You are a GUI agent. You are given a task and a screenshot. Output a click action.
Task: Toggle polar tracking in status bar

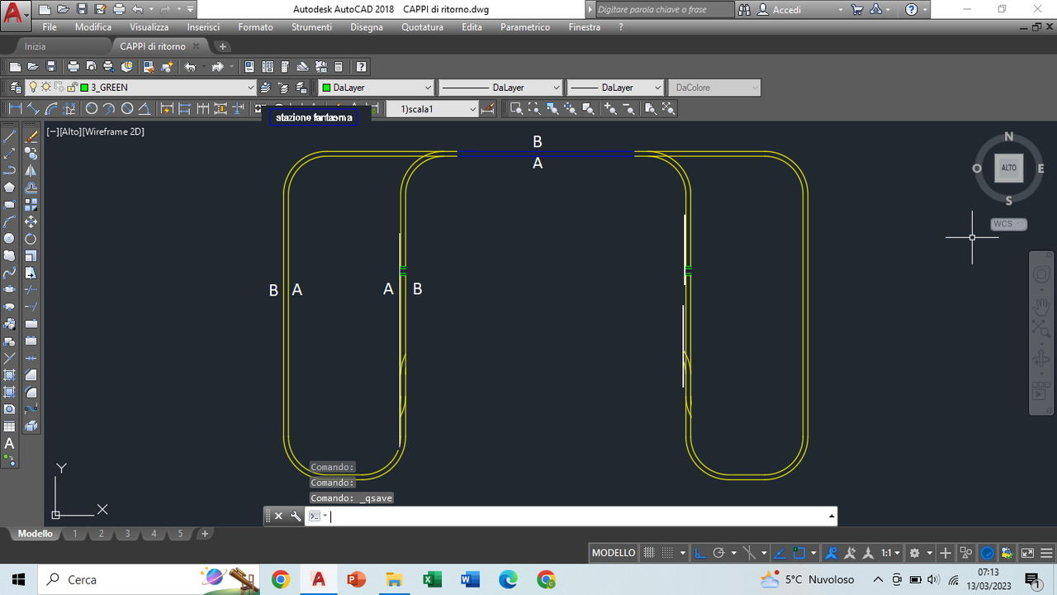click(x=718, y=553)
